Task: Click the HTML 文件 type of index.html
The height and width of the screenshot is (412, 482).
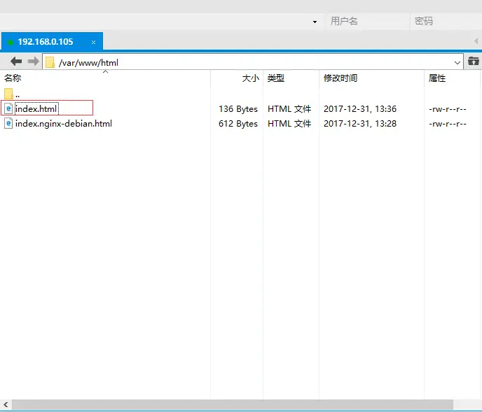Action: point(289,108)
